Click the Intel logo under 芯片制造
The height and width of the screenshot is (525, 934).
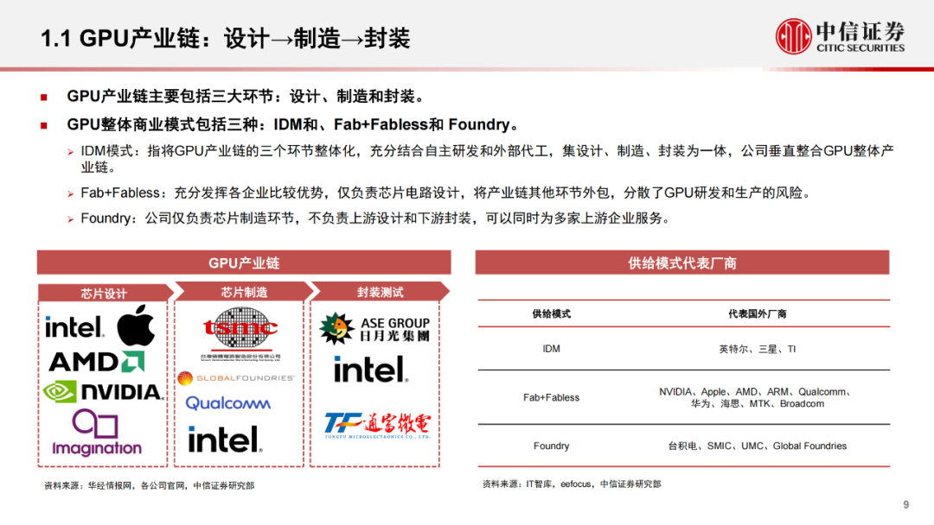click(225, 440)
